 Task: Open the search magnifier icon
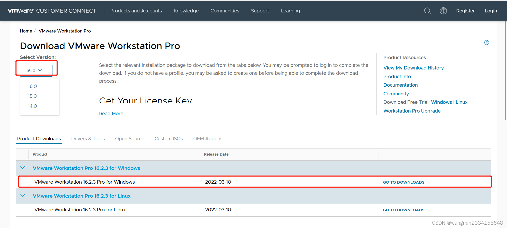click(428, 11)
